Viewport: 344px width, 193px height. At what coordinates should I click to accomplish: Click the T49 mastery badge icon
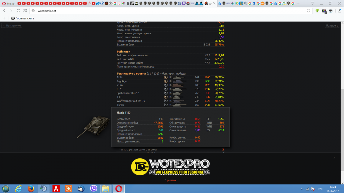(x=165, y=97)
